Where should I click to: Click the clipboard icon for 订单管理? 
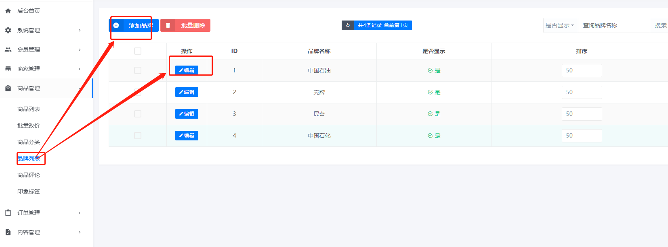(x=8, y=213)
